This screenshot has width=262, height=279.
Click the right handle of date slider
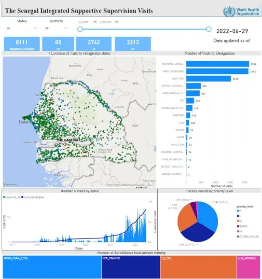(x=209, y=29)
